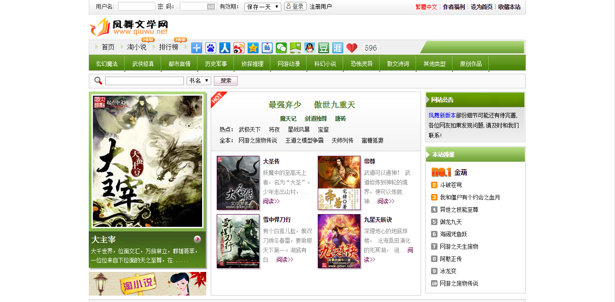Open the 帝尊 book cover
Screen dimensions: 615x302
[x=339, y=183]
